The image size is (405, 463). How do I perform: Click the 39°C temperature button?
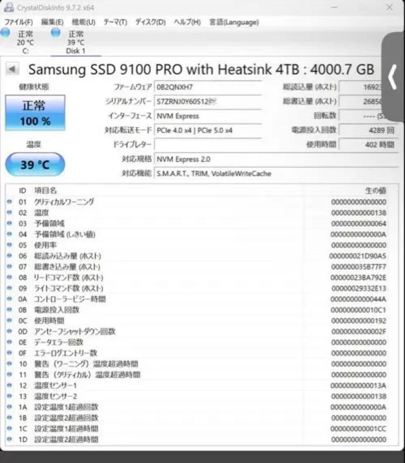click(x=35, y=164)
